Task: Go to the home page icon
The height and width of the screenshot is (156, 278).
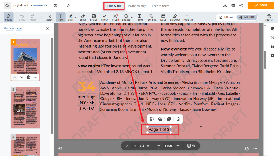Action: (7, 5)
